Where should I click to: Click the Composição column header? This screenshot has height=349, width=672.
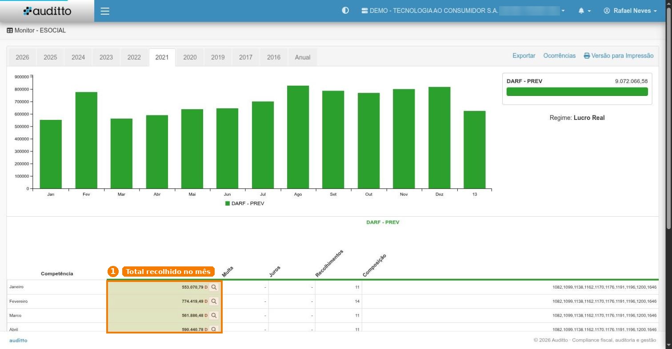(x=374, y=266)
